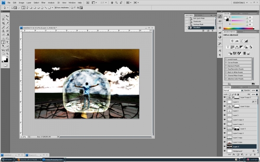Image resolution: width=260 pixels, height=162 pixels.
Task: Hide Layer 6 copy 3
Action: pyautogui.click(x=224, y=120)
